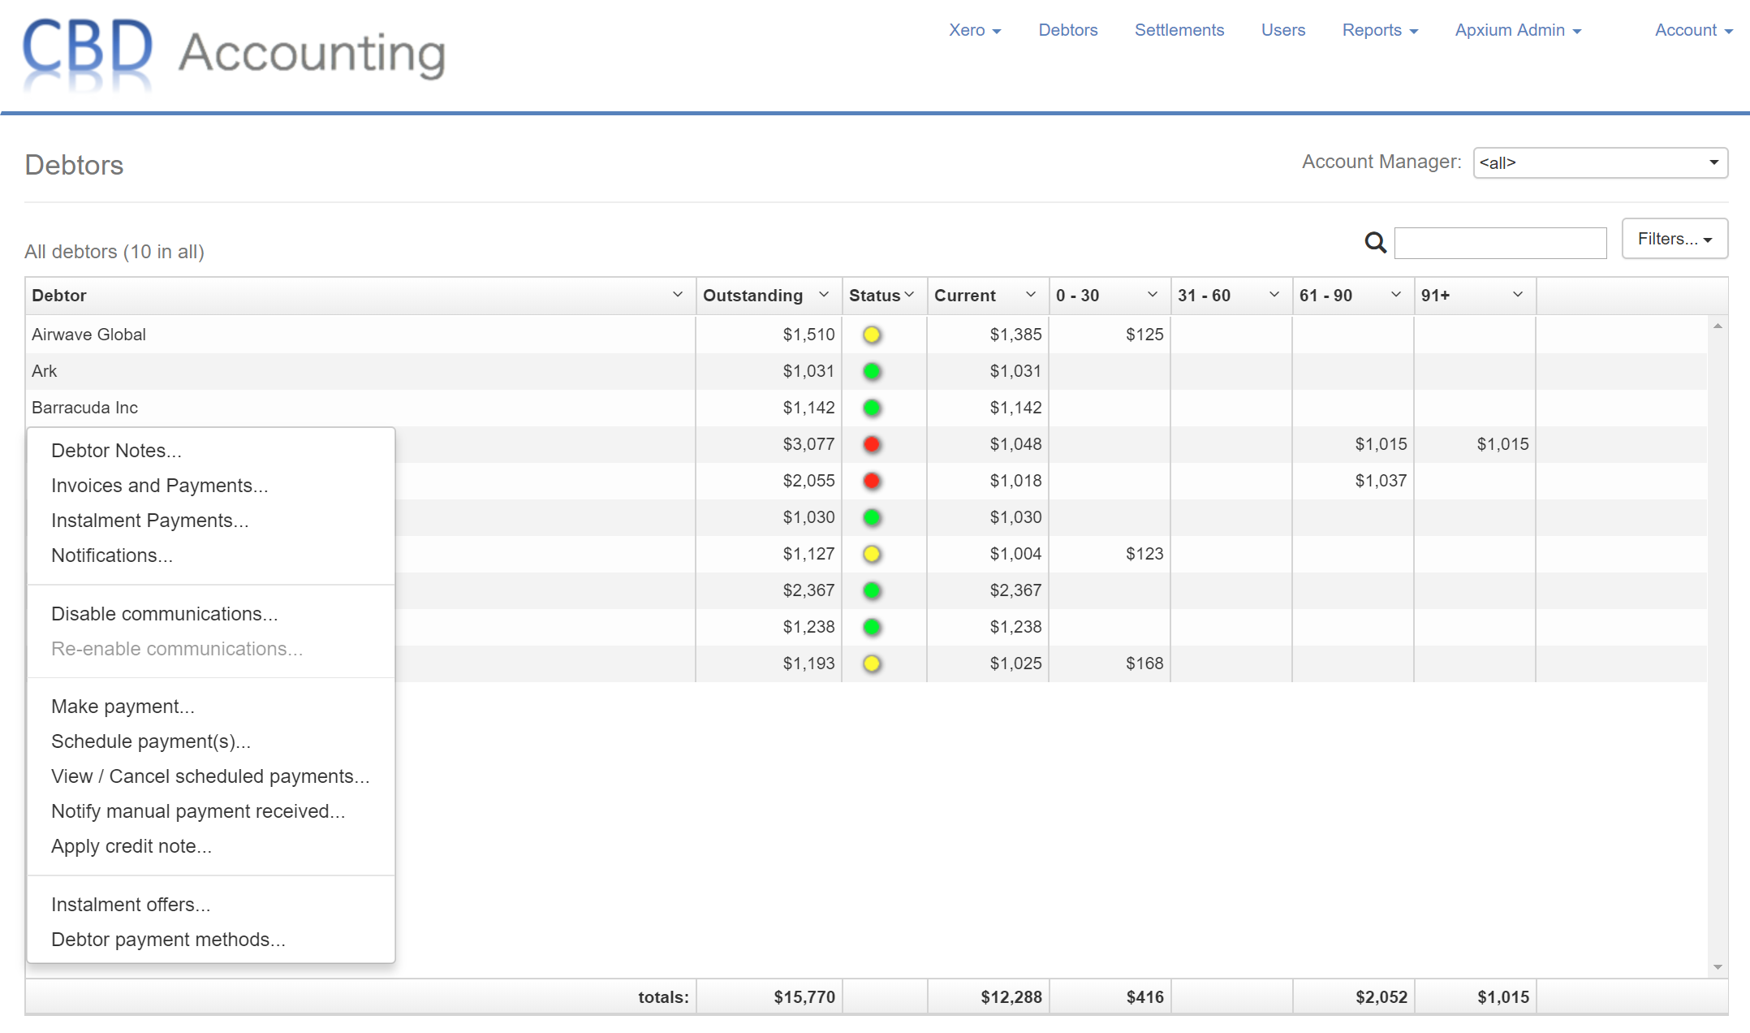The height and width of the screenshot is (1033, 1750).
Task: Open the Account Manager combo box
Action: 1600,162
